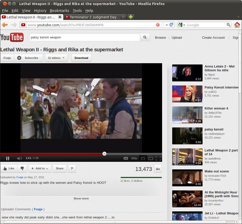Open the Bookmarks menu
This screenshot has height=224, width=242.
coord(59,11)
